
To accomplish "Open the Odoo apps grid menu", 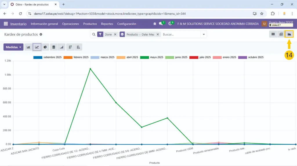I will (x=6, y=24).
